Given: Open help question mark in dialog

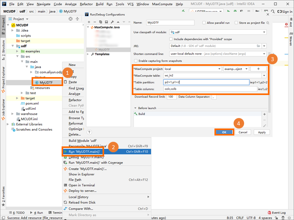Looking at the screenshot, I should pos(89,132).
